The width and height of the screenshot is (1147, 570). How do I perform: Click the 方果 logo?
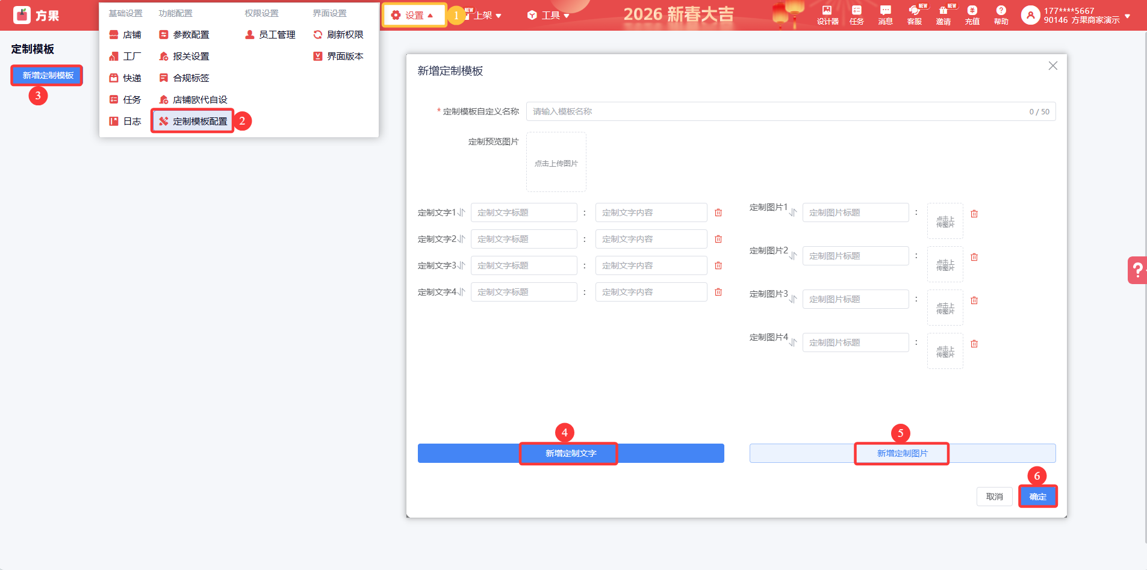[x=36, y=15]
